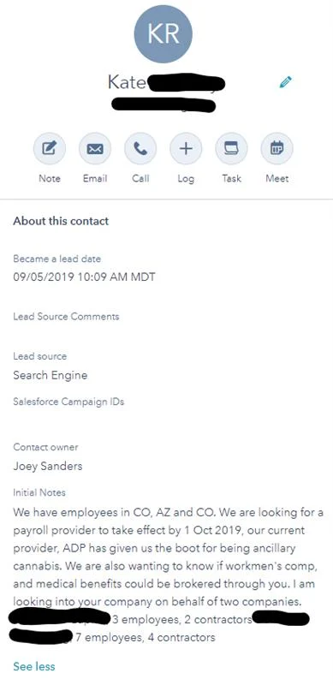Click the contact name Kate
Viewport: 333px width, 685px height.
(x=127, y=82)
